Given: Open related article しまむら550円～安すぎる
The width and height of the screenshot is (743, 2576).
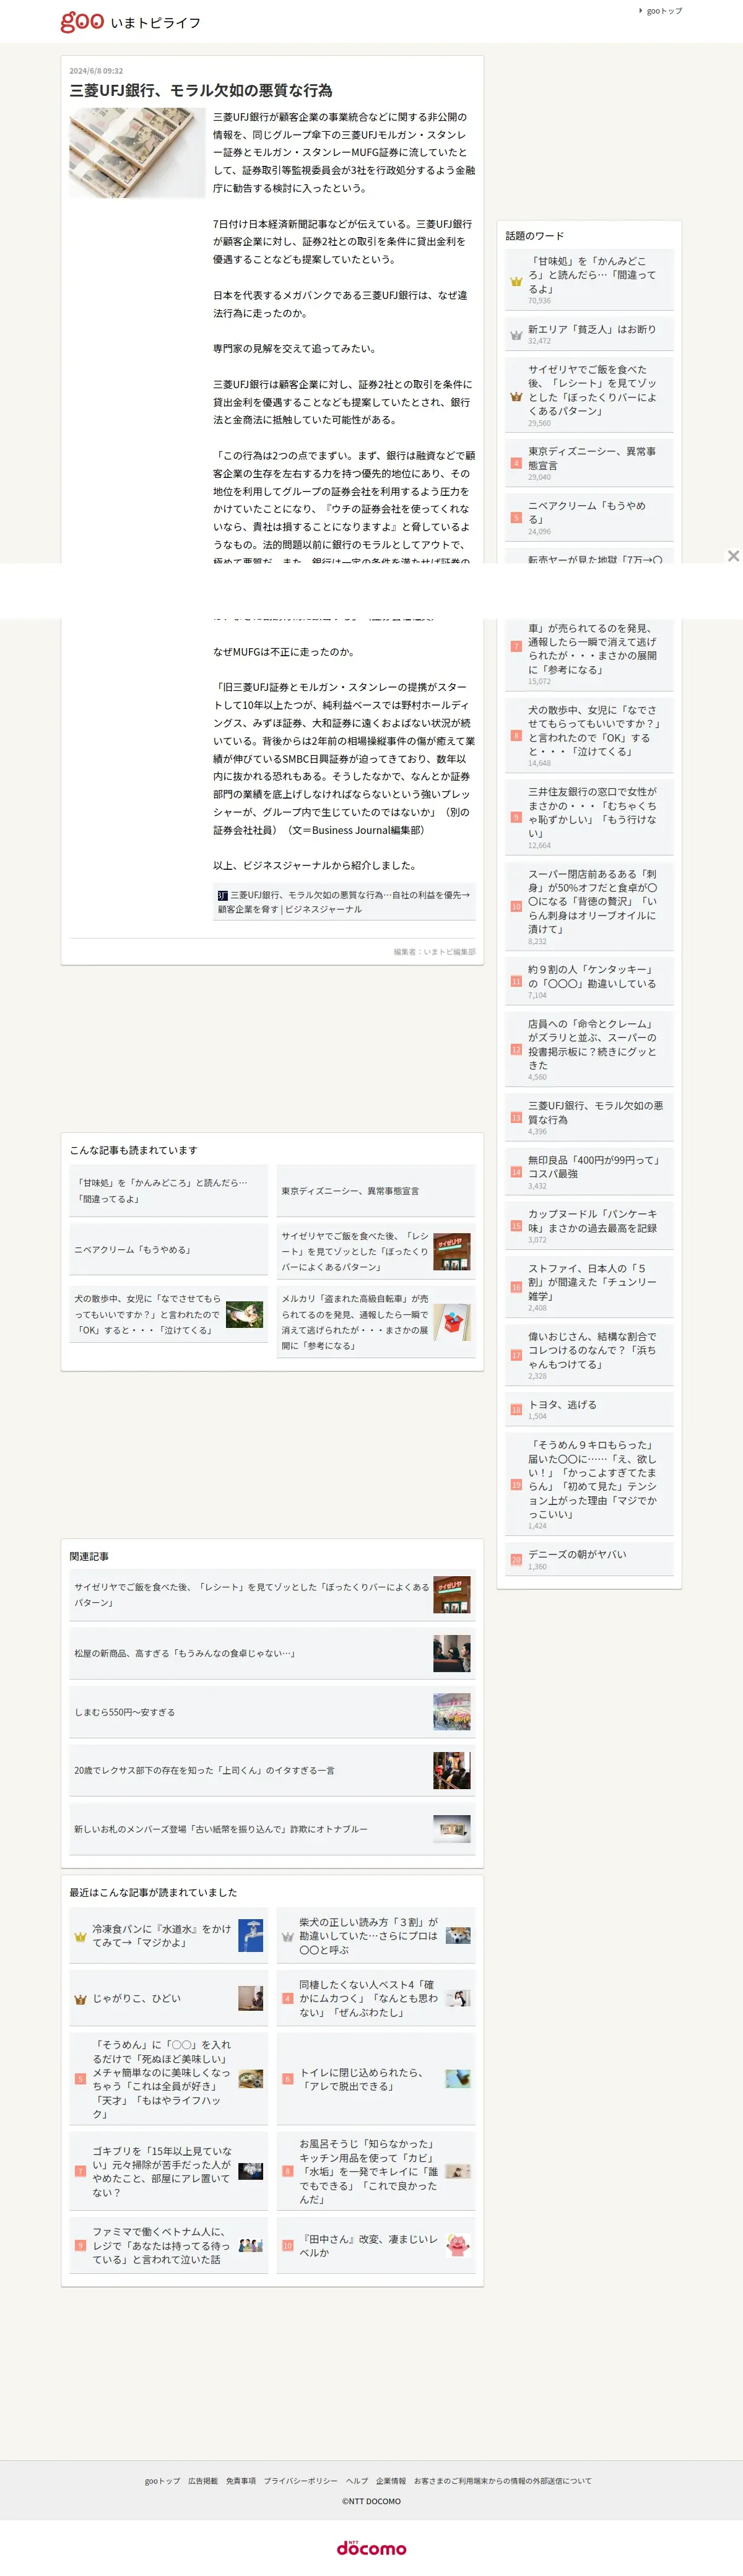Looking at the screenshot, I should pyautogui.click(x=272, y=1711).
